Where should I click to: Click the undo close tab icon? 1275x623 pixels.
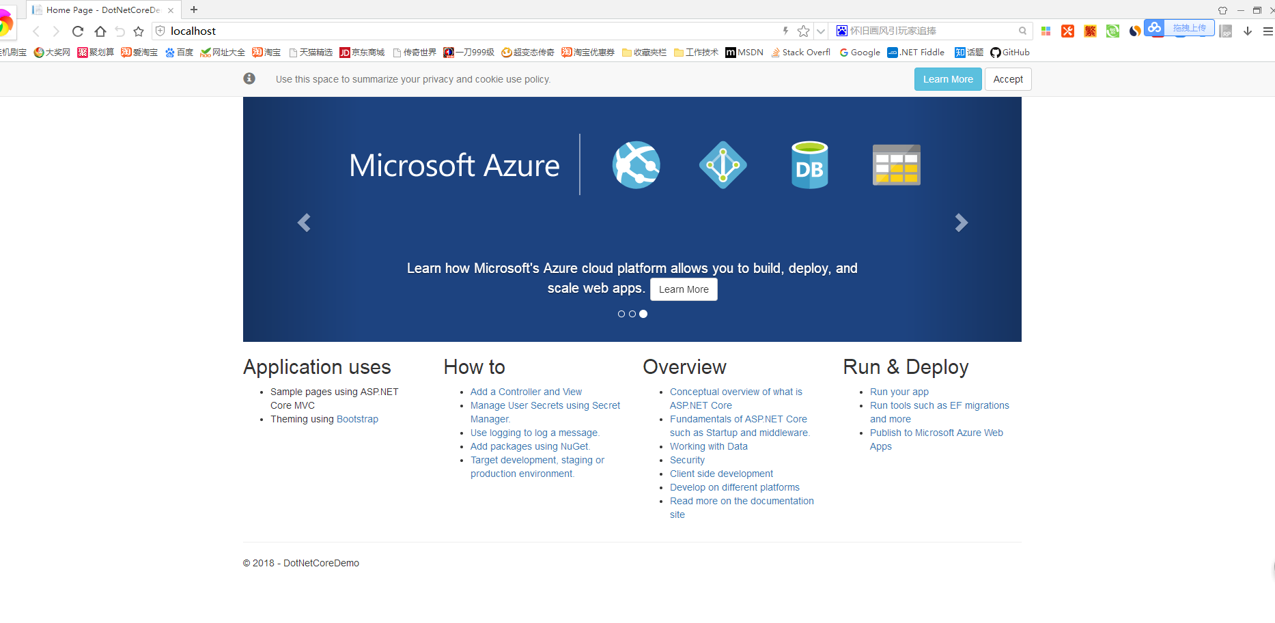[120, 31]
